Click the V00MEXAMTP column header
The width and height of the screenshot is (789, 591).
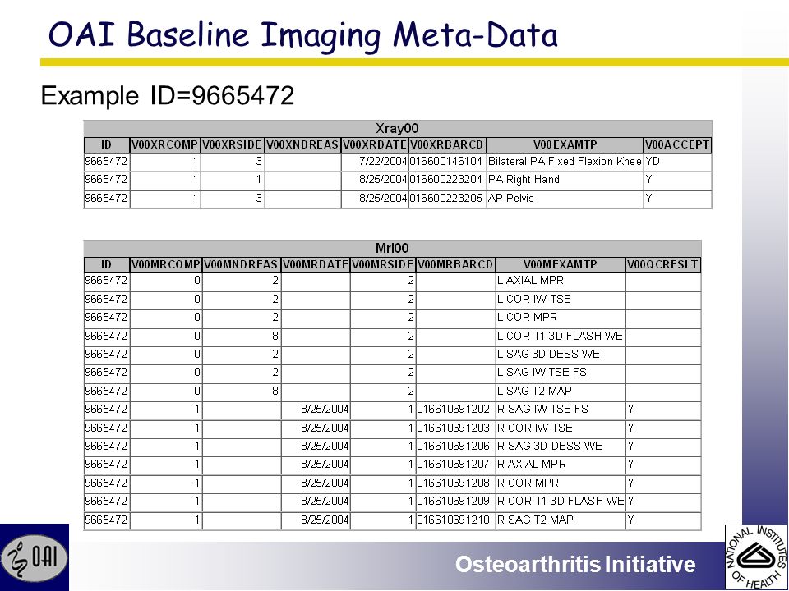pos(561,265)
